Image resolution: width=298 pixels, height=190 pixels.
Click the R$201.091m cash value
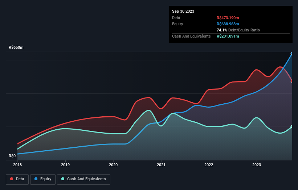tap(228, 36)
